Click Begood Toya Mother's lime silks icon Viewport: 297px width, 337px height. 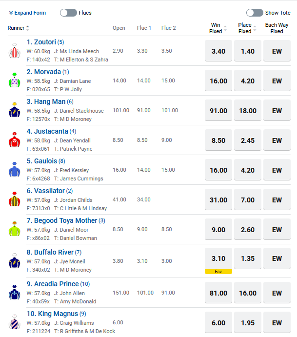click(x=14, y=229)
